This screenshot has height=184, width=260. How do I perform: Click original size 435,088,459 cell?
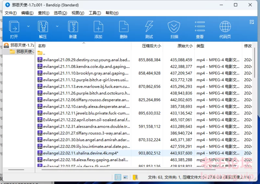[181, 60]
